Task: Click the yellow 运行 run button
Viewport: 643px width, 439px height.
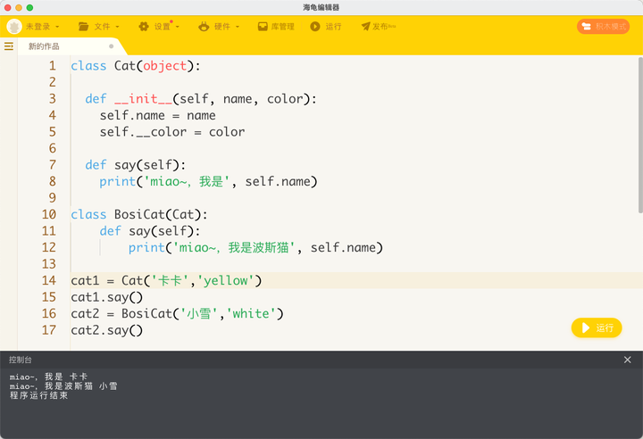Action: pyautogui.click(x=597, y=328)
